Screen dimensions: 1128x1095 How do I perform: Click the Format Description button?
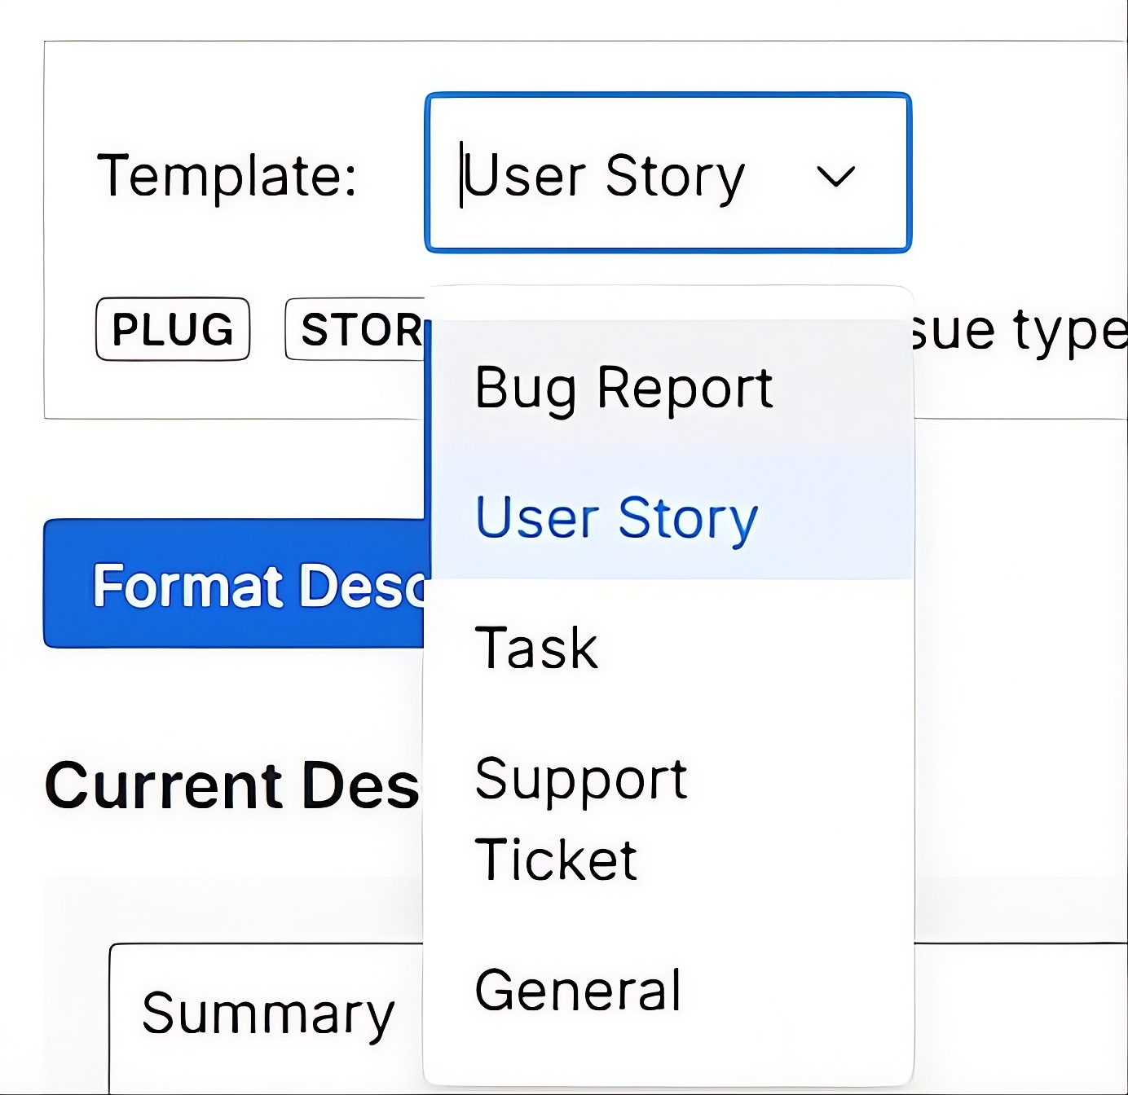(236, 587)
